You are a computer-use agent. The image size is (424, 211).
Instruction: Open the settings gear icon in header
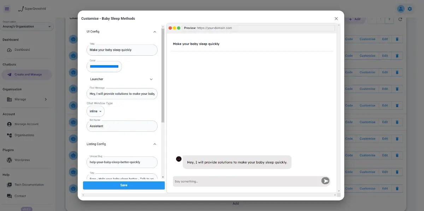pos(410,9)
